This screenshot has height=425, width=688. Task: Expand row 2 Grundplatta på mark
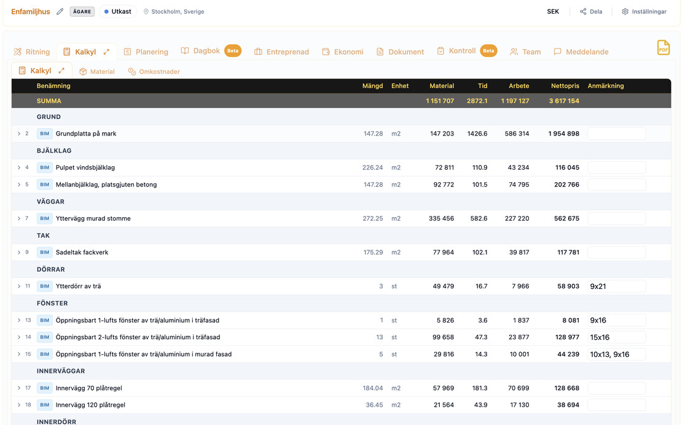pos(19,134)
